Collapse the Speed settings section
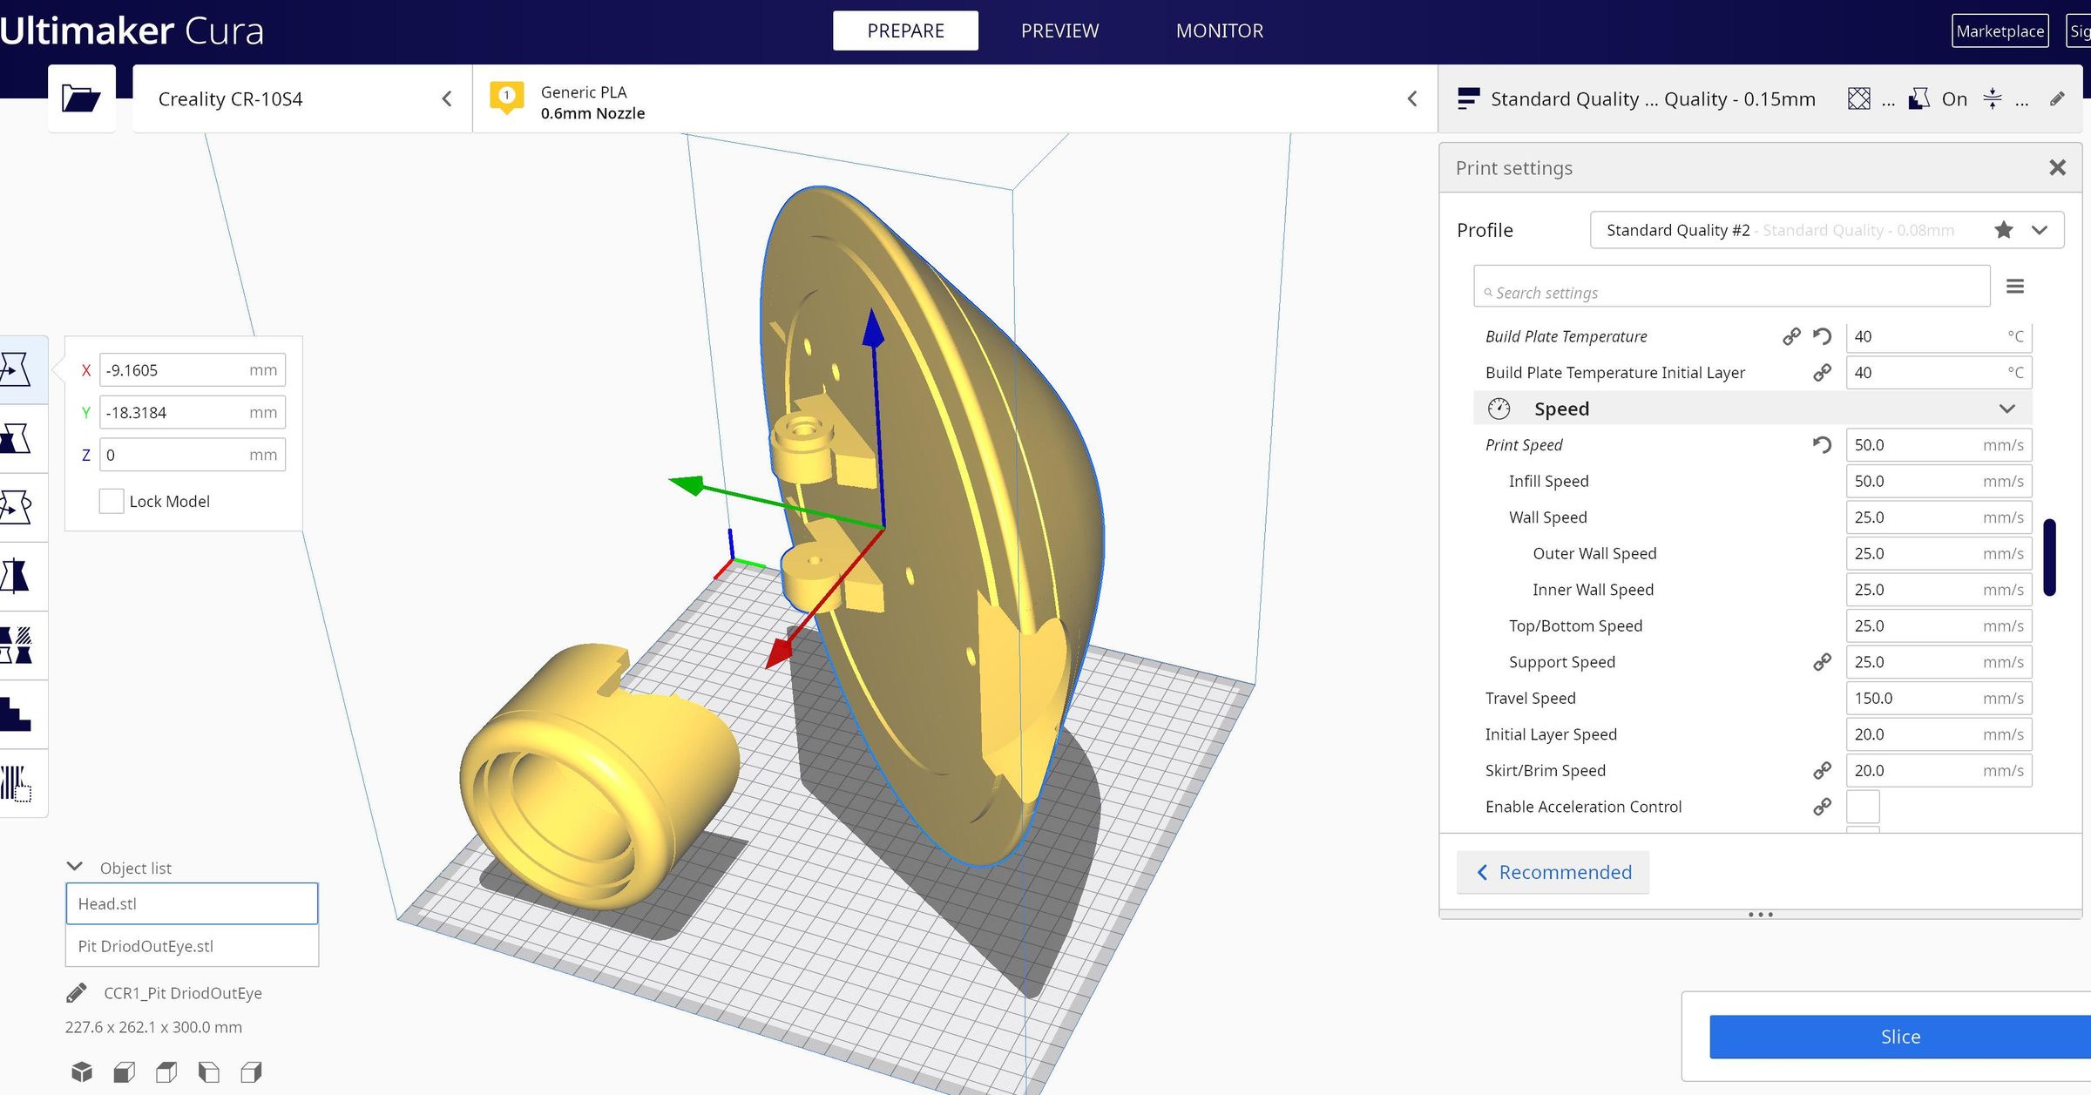Screen dimensions: 2091x1095 pos(2006,409)
